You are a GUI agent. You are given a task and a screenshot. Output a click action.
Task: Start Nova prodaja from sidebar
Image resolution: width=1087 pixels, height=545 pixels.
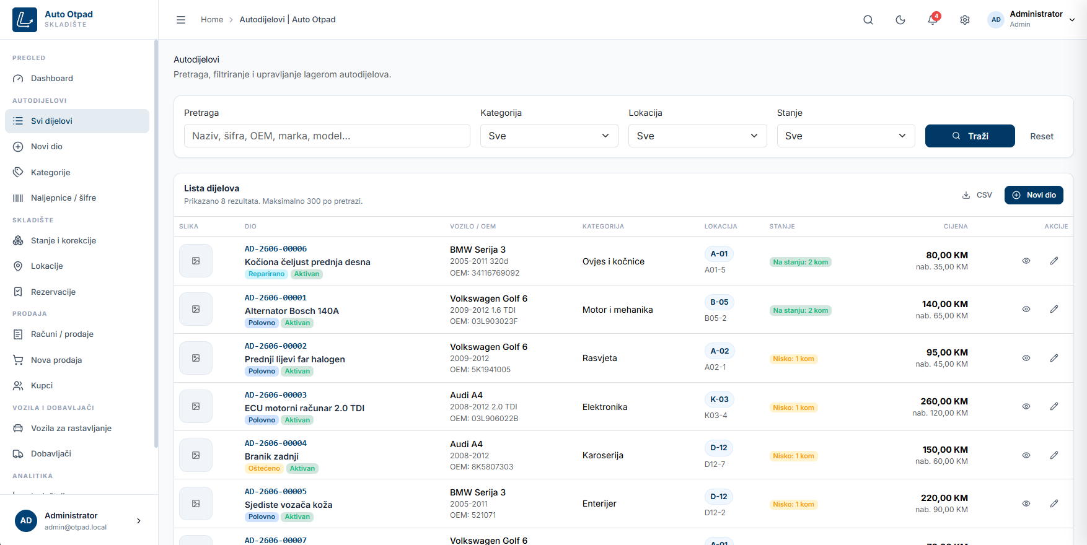77,360
